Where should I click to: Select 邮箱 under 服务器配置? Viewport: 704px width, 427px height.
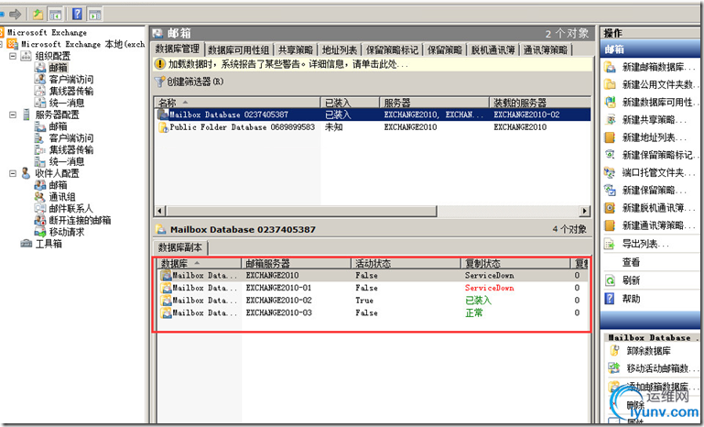point(58,126)
